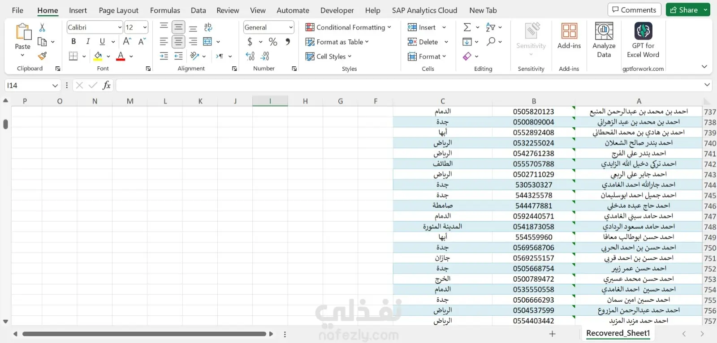
Task: Click the Comments button
Action: point(634,10)
